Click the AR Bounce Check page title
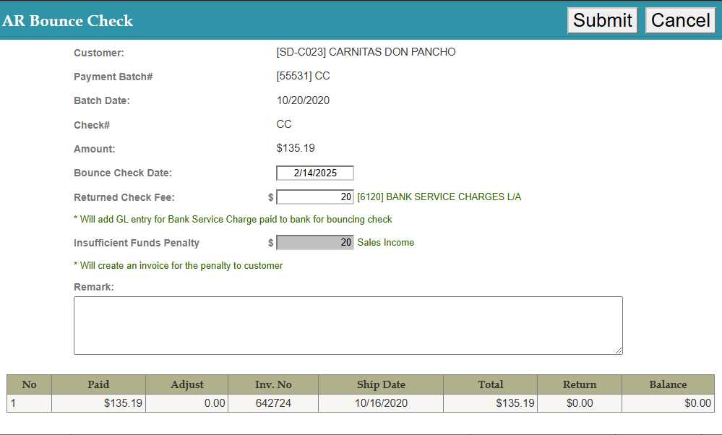 click(68, 21)
